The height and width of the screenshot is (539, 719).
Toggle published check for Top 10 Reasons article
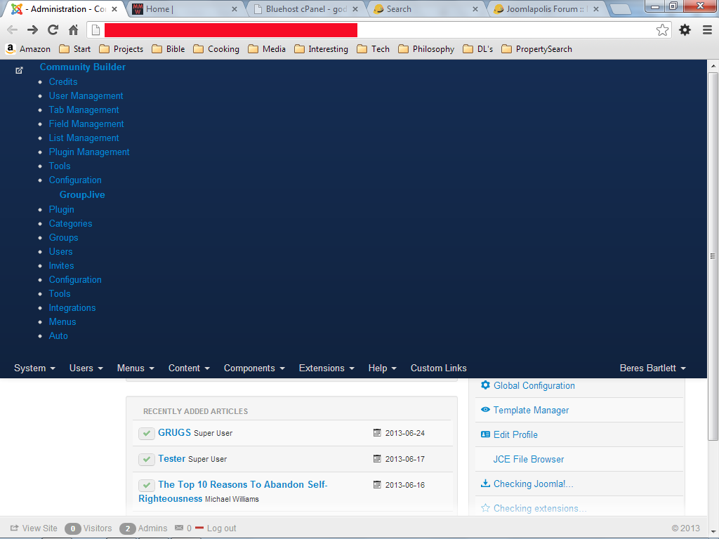tap(147, 485)
